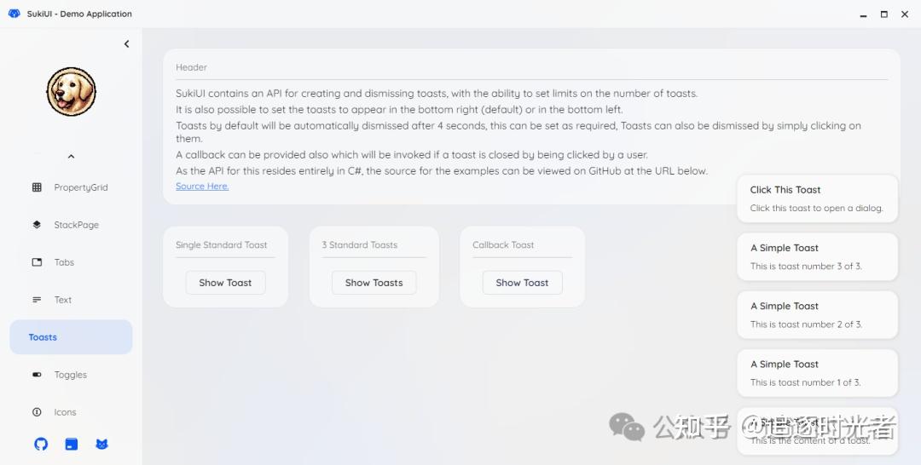This screenshot has width=921, height=465.
Task: Click the Header label text
Action: (x=192, y=67)
